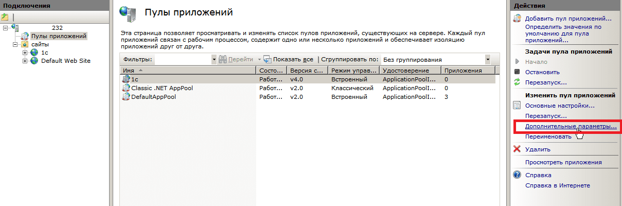Click the v4.0 version cell
This screenshot has height=206, width=622.
(297, 79)
